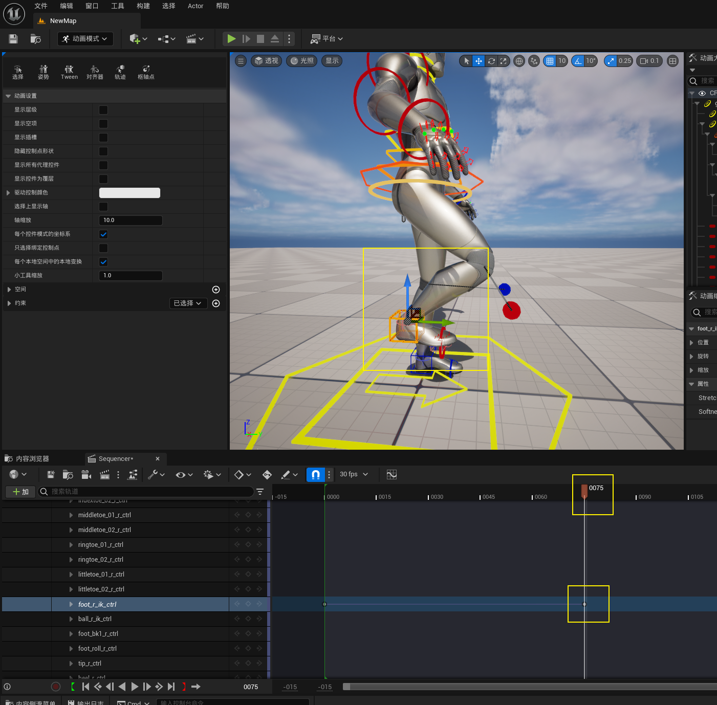This screenshot has height=705, width=717.
Task: Open the Sequencer curve editor icon
Action: (x=392, y=475)
